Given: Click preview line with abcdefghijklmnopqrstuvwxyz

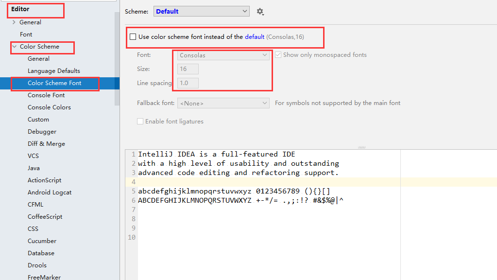Looking at the screenshot, I should (x=234, y=191).
